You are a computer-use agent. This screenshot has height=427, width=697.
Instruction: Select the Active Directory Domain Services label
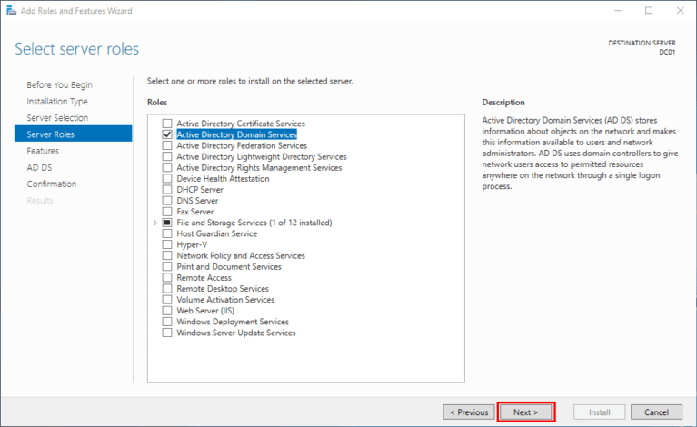(236, 134)
